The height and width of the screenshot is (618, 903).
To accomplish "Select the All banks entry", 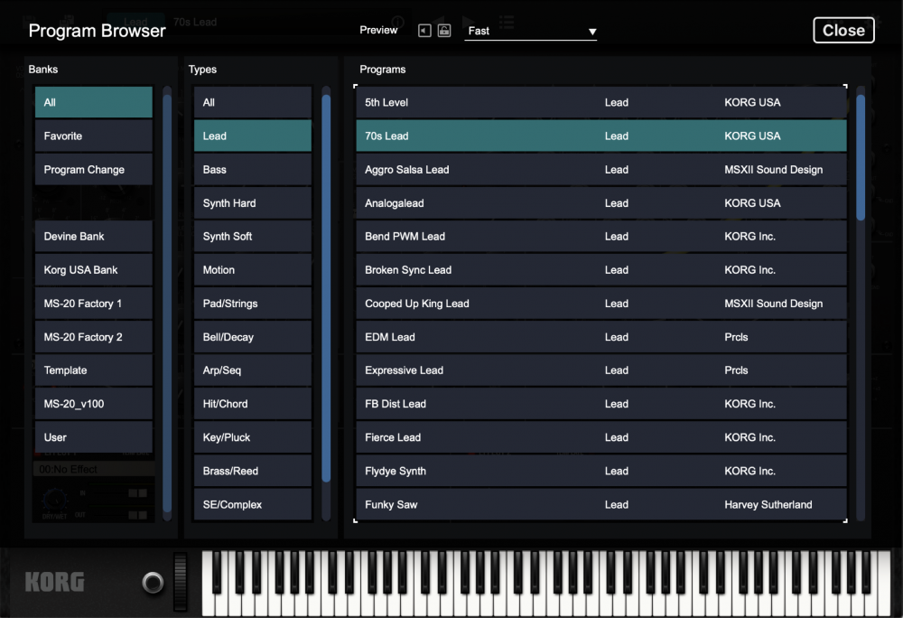I will tap(93, 102).
